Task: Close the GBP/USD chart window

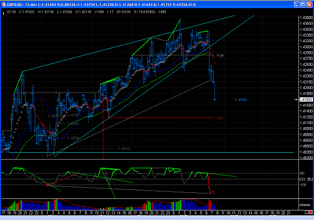Action: tap(310, 5)
